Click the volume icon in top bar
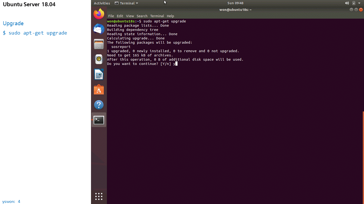The image size is (364, 204). pos(347,3)
